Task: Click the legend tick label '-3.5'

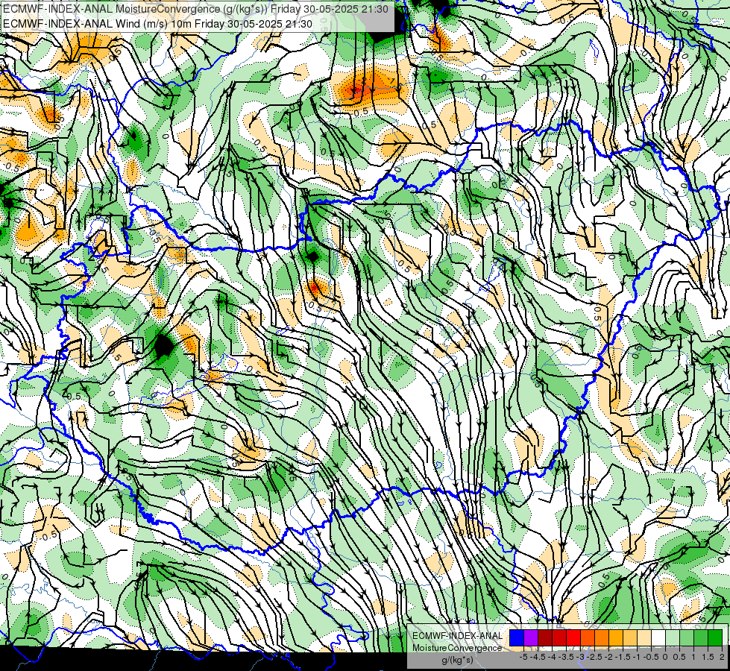Action: point(566,657)
